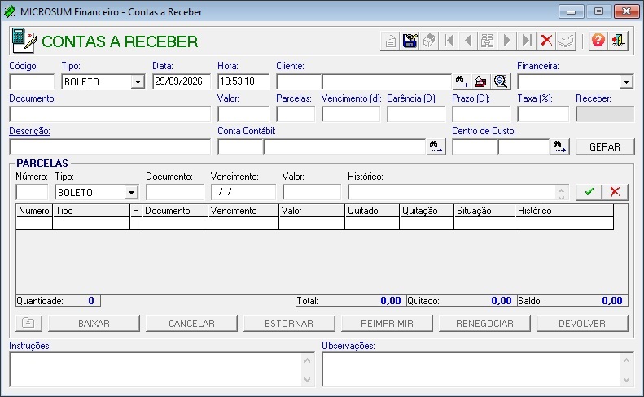Focus the Parcelas Vencimento date field
Screen dimensions: 644x397
(243, 192)
